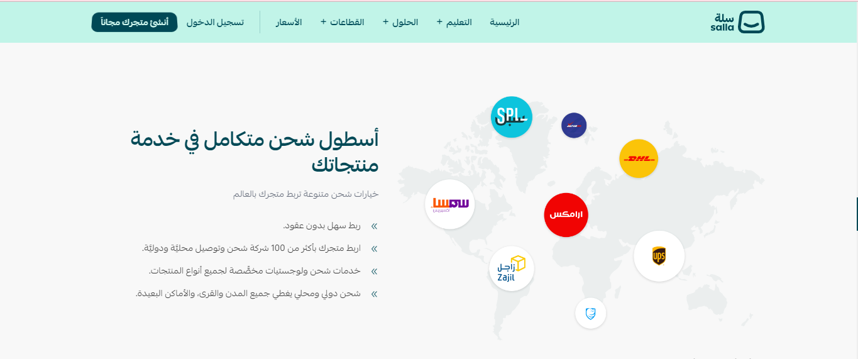Select the small dark blue courier logo
The width and height of the screenshot is (858, 359).
pos(574,126)
